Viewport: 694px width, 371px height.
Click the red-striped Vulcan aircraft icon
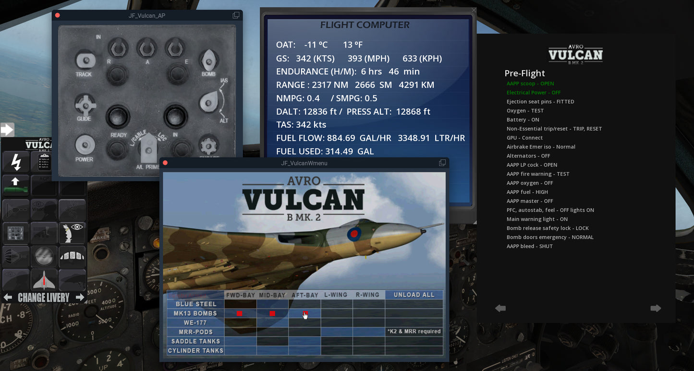pyautogui.click(x=44, y=280)
